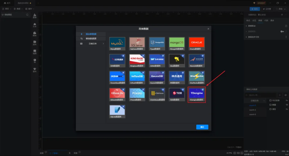Select the GaussDB database tile

click(x=157, y=78)
